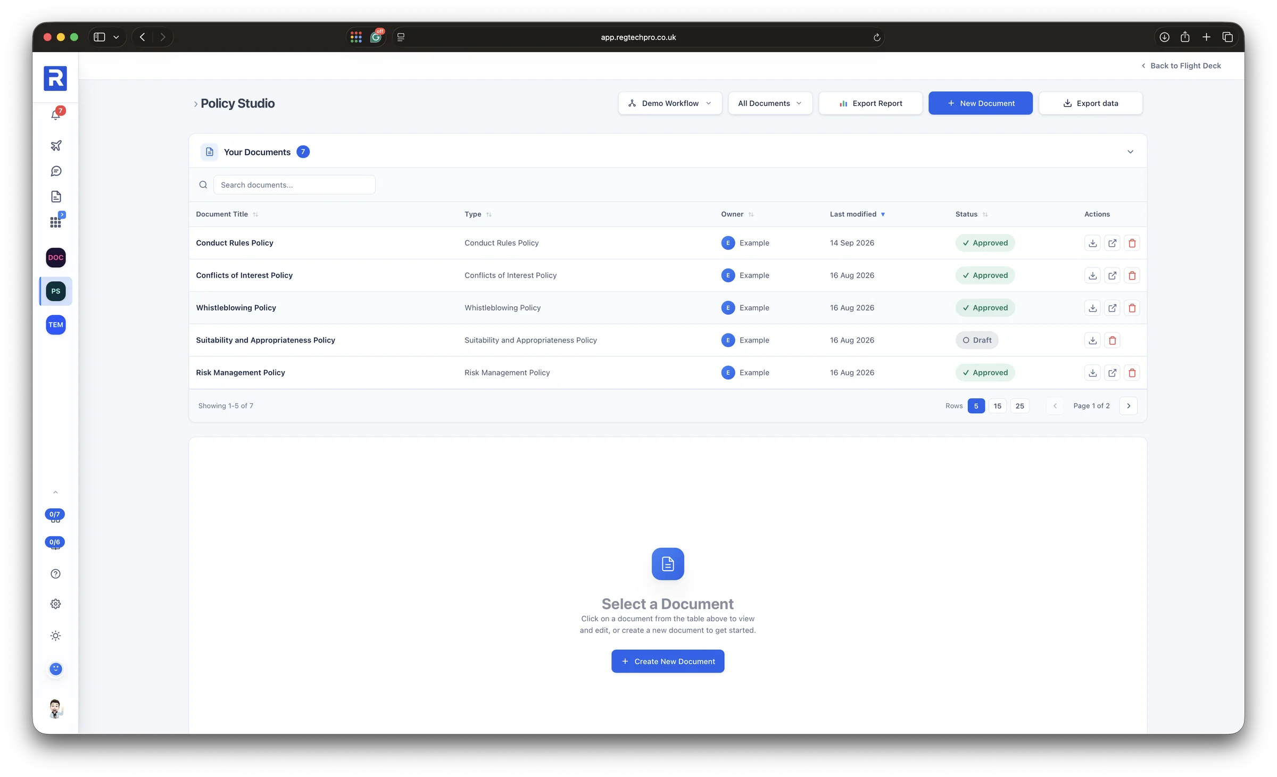Collapse the Your Documents panel chevron
This screenshot has height=777, width=1277.
coord(1130,152)
